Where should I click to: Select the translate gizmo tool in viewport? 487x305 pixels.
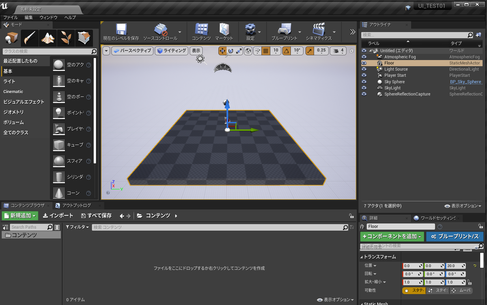[222, 51]
